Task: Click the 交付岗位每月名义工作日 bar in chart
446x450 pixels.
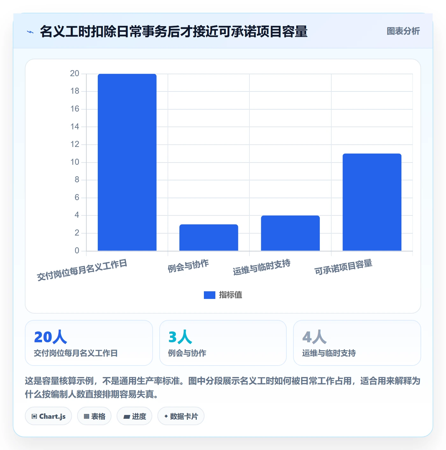Action: coord(127,163)
